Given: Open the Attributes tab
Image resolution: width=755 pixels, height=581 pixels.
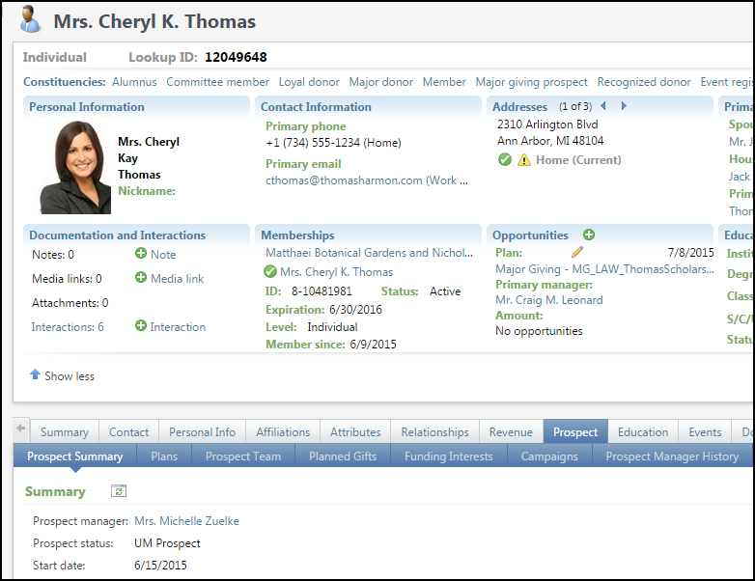Looking at the screenshot, I should click(355, 431).
